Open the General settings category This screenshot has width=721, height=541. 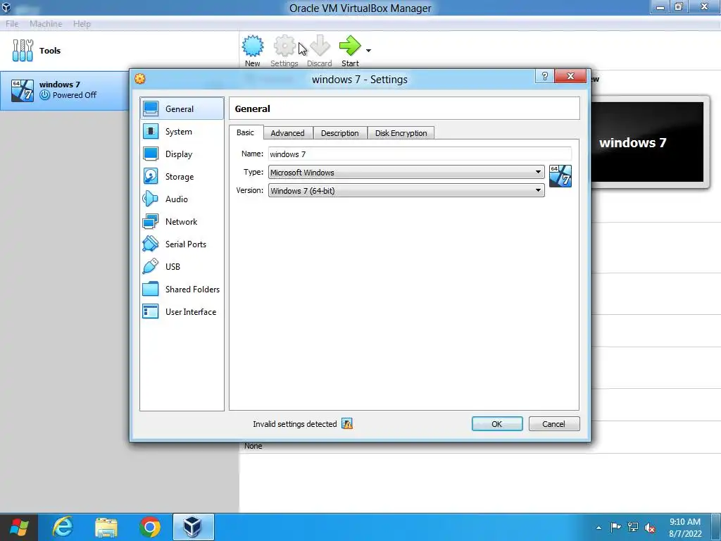click(x=182, y=109)
